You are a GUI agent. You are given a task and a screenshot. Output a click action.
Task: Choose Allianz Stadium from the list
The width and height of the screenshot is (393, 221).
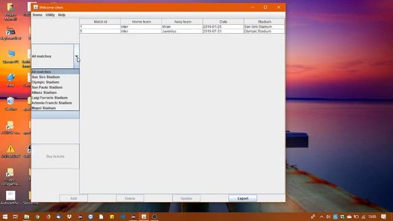click(55, 93)
